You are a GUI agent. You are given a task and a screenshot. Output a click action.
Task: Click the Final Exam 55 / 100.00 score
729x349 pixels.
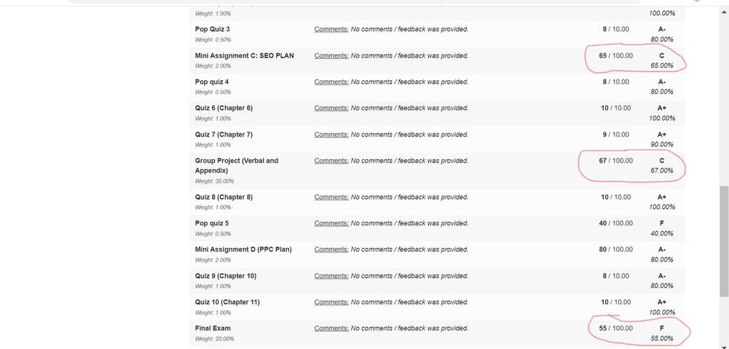click(x=616, y=328)
